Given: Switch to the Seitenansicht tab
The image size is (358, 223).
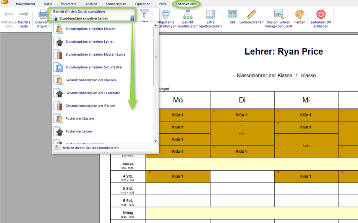Looking at the screenshot, I should pyautogui.click(x=186, y=4).
